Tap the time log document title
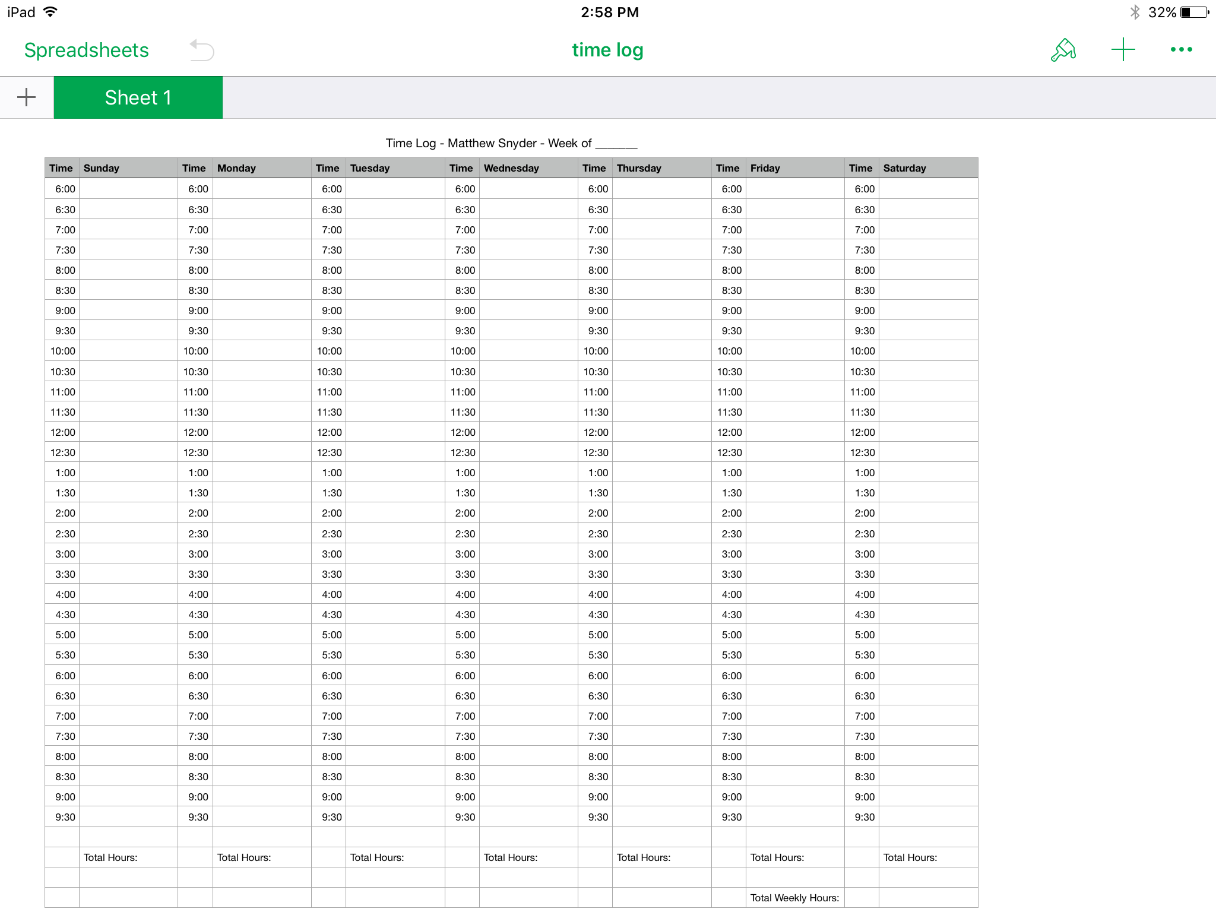This screenshot has height=912, width=1216. click(607, 50)
